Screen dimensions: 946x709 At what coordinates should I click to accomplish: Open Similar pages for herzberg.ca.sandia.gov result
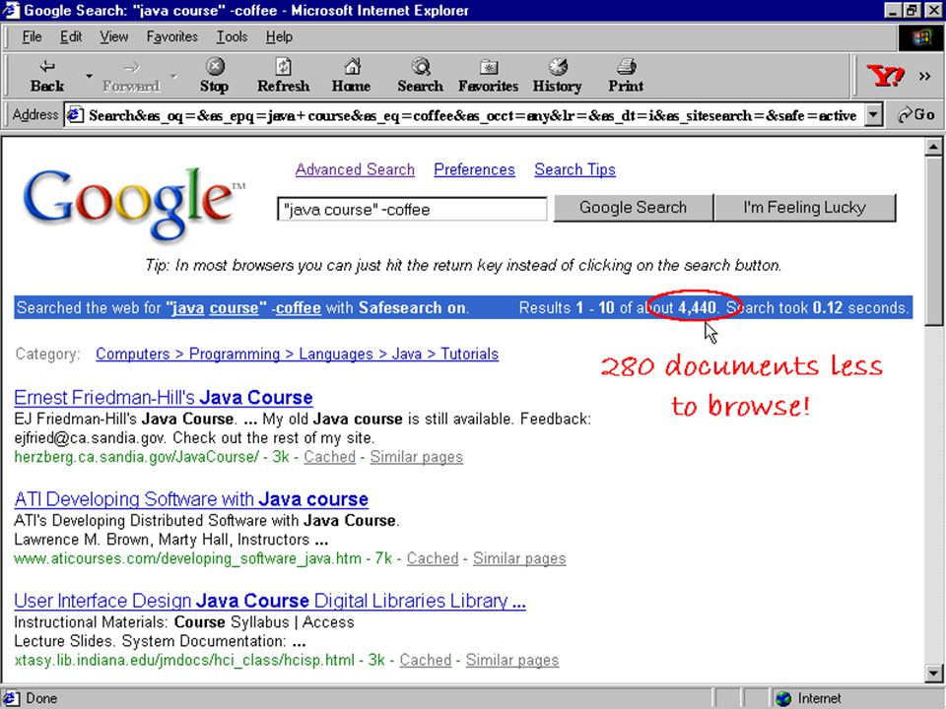[416, 457]
